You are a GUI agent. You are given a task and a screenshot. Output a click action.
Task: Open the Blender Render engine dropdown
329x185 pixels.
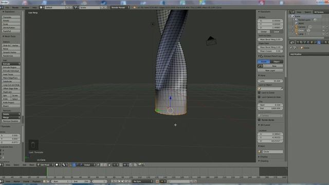click(120, 7)
